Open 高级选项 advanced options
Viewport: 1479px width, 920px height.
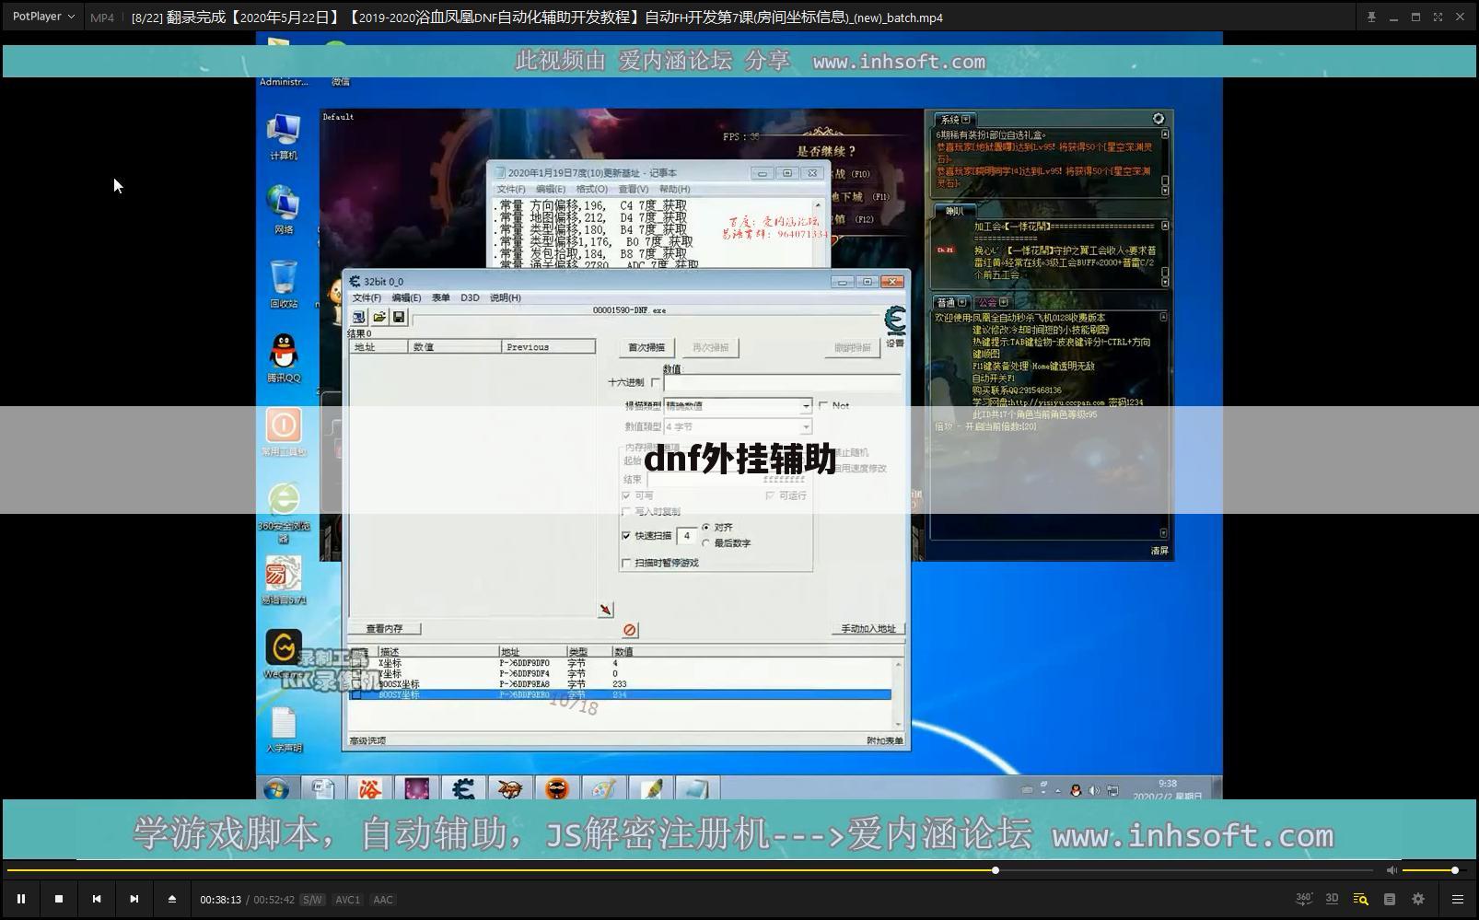pyautogui.click(x=367, y=740)
